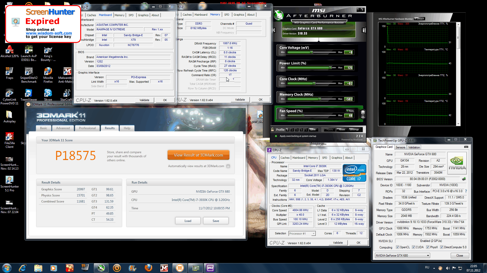Click the Afterburner profile lock icon

pos(272,130)
